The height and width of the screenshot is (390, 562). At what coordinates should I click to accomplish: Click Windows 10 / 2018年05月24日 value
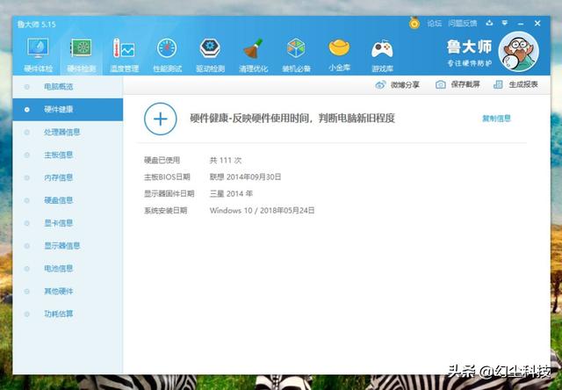(262, 211)
